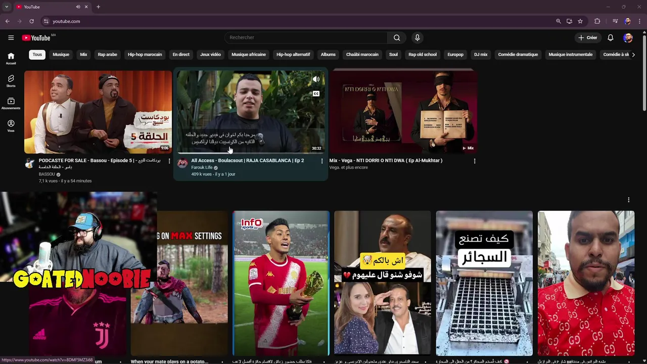Bookmark this page with the star icon
The width and height of the screenshot is (647, 364).
[580, 21]
